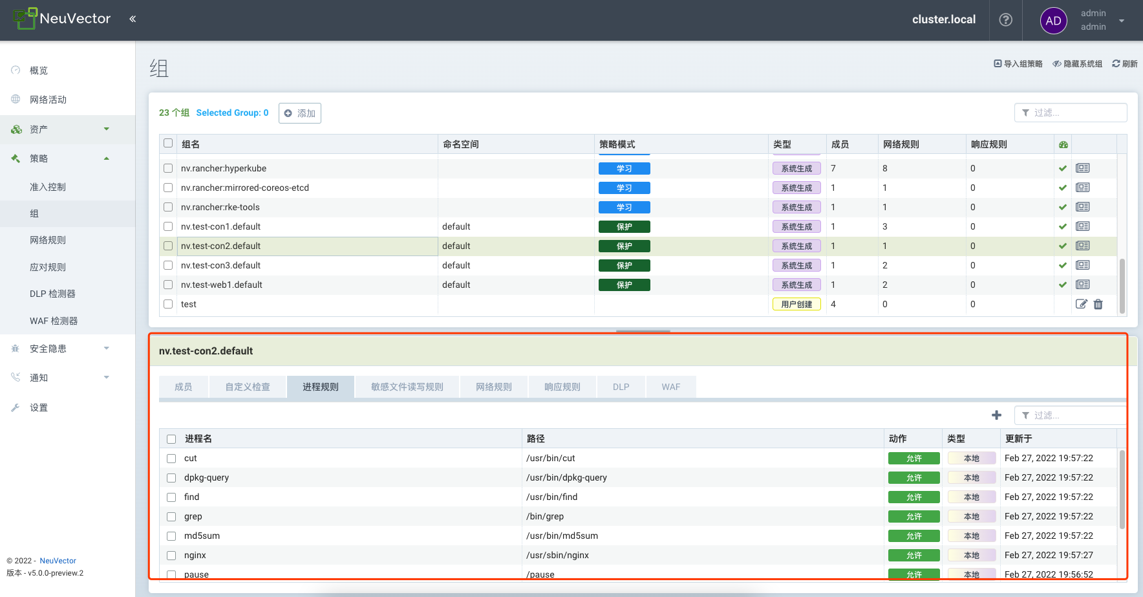Collapse the sidebar with double-chevron icon
Image resolution: width=1143 pixels, height=597 pixels.
pos(133,19)
